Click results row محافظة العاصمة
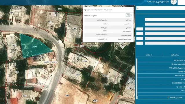The image size is (185, 104). 161,60
